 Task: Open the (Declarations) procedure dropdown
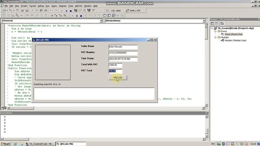pos(204,21)
